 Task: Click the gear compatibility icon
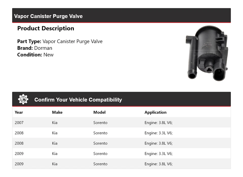tap(23, 99)
